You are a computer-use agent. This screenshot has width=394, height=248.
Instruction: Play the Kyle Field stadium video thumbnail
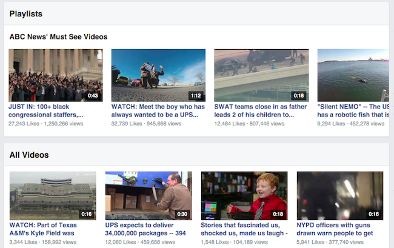click(53, 195)
